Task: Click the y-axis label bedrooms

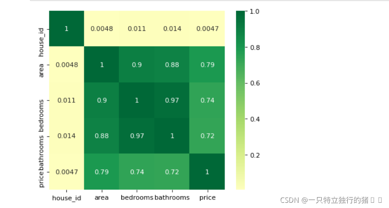Action: (x=41, y=116)
